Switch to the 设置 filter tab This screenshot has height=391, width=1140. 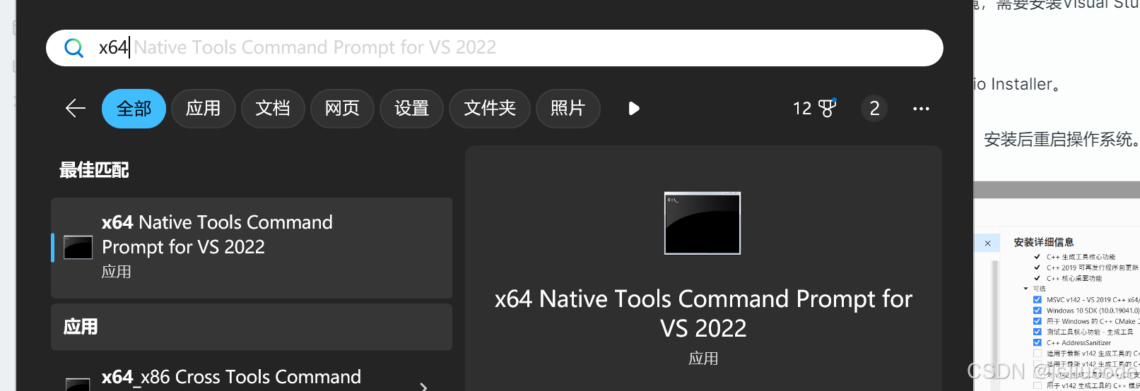[411, 109]
